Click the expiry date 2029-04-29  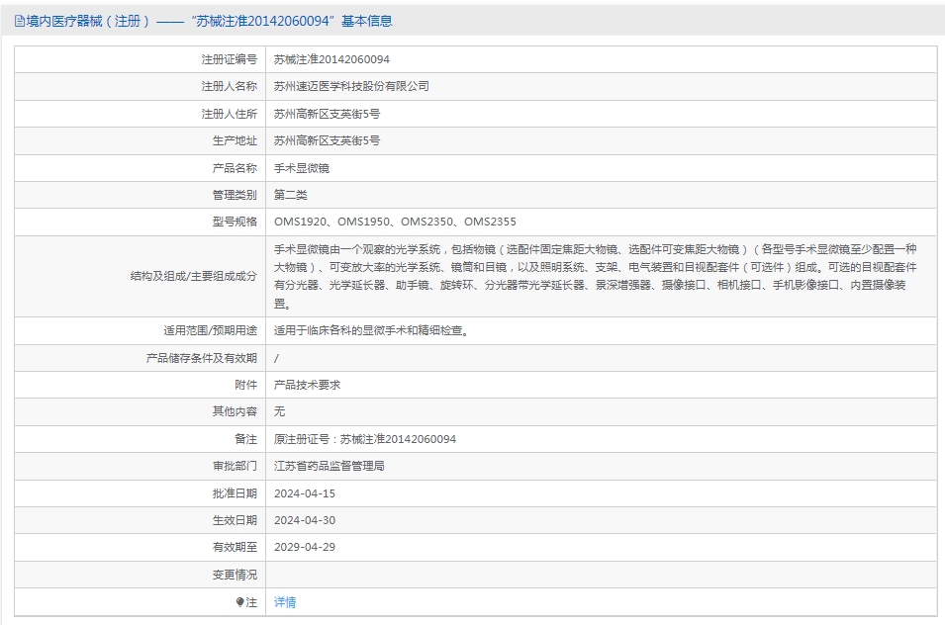(305, 547)
